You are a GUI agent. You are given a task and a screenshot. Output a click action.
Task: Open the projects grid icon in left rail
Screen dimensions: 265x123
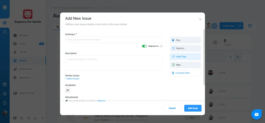(x=5, y=23)
